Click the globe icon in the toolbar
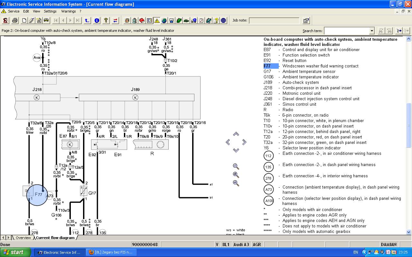412x257 pixels. [164, 21]
